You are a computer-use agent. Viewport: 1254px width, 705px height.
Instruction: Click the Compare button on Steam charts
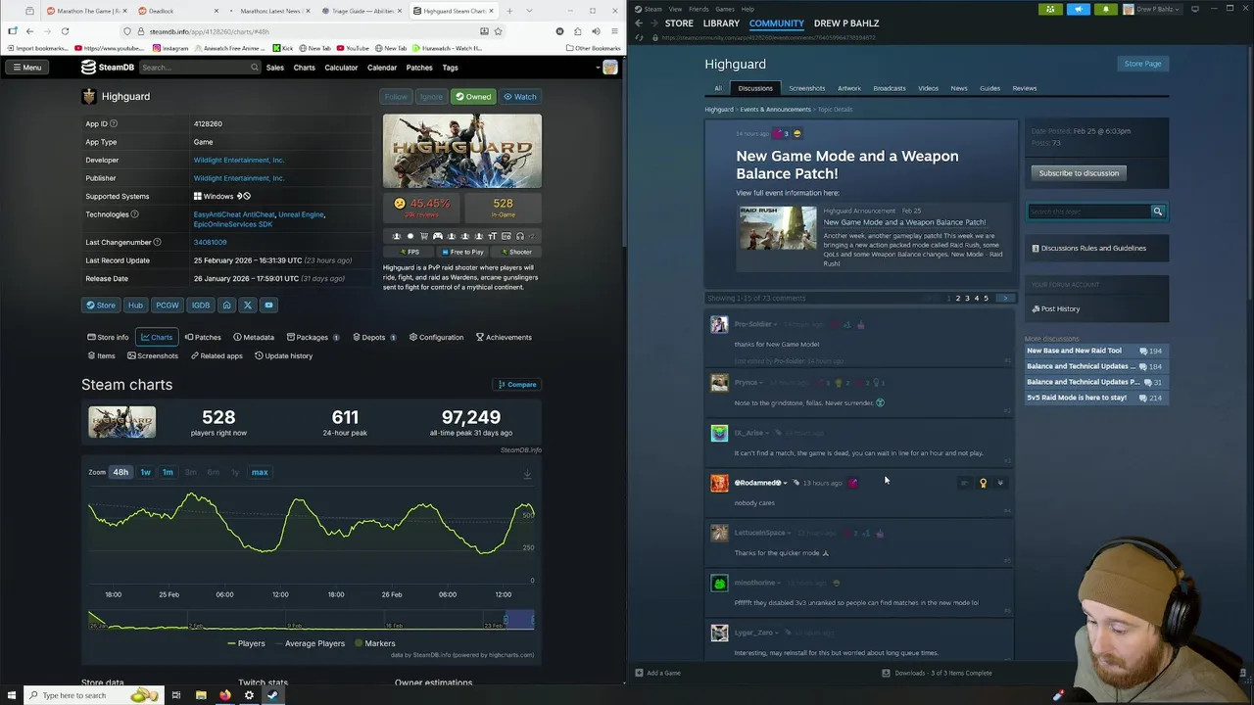click(517, 385)
